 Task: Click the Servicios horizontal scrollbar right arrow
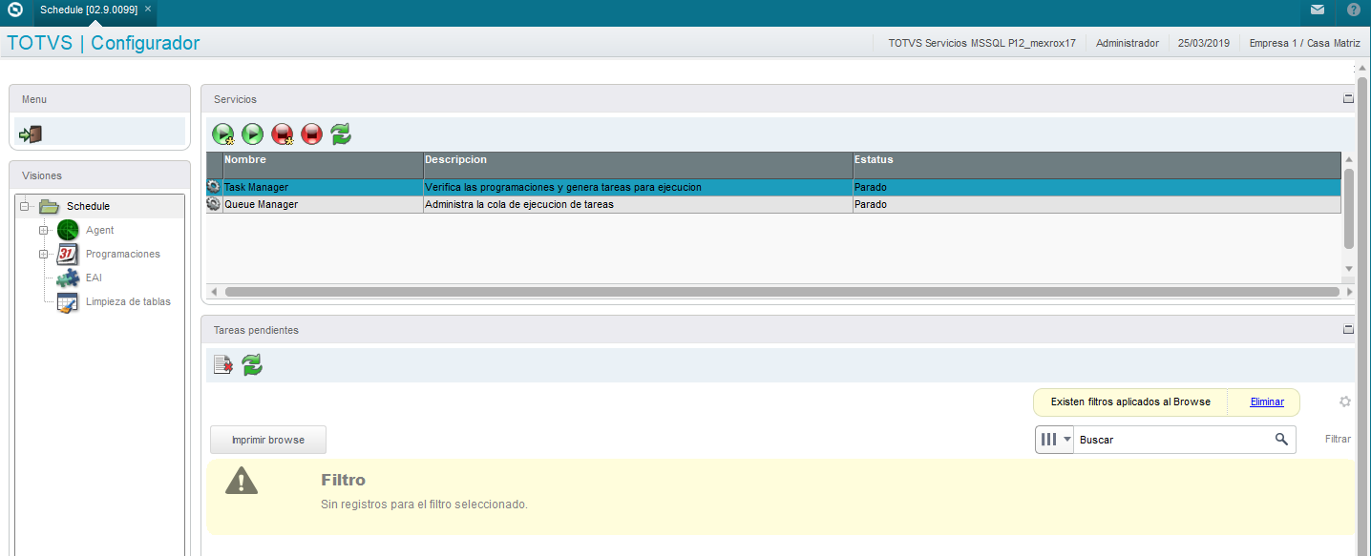coord(1348,291)
